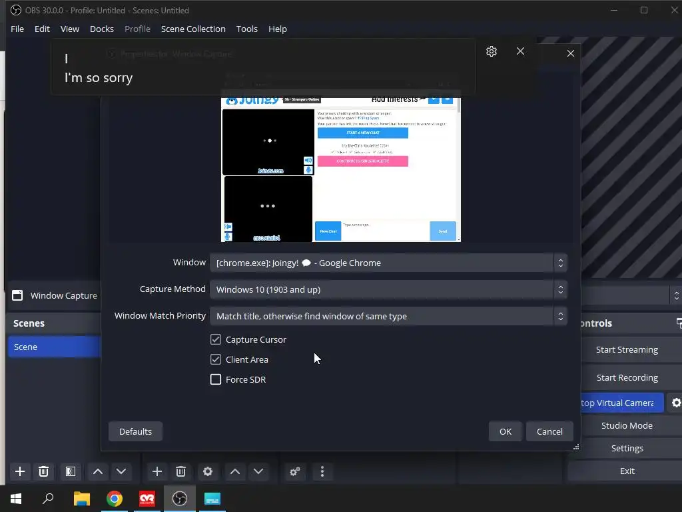
Task: Click the dialog resize grip at its corner
Action: tap(576, 447)
